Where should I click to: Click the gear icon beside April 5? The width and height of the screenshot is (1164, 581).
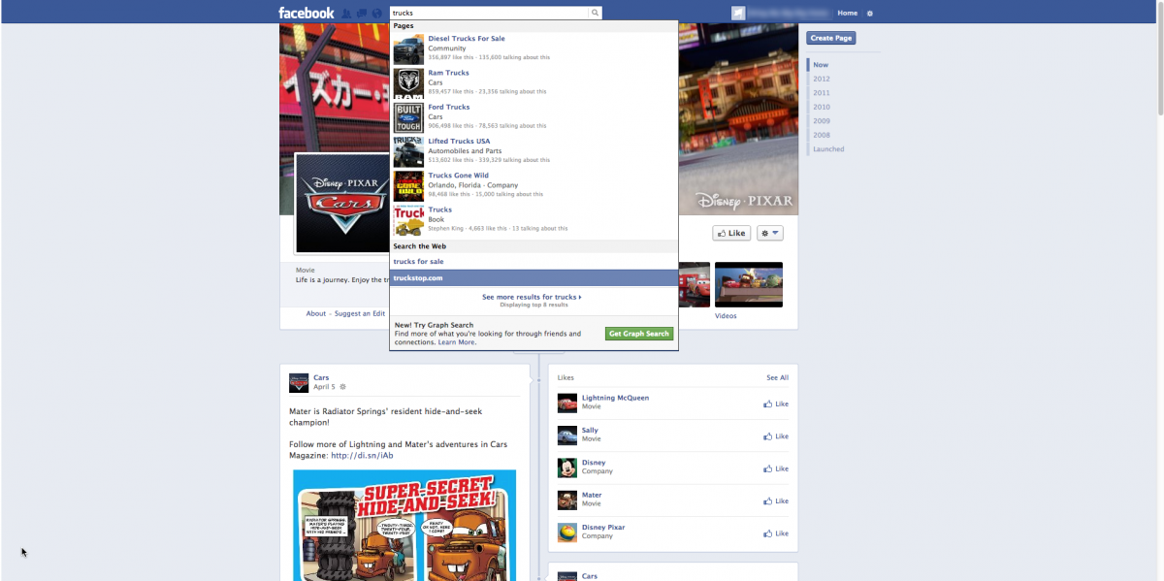[x=342, y=387]
